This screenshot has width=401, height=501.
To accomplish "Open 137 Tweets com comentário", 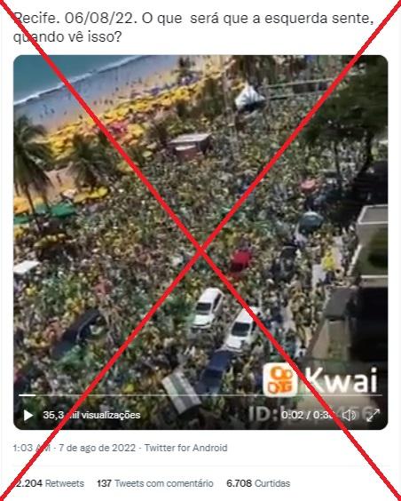I will 155,483.
